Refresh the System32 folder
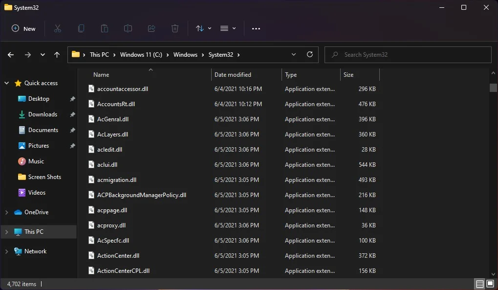The height and width of the screenshot is (290, 498). tap(310, 54)
